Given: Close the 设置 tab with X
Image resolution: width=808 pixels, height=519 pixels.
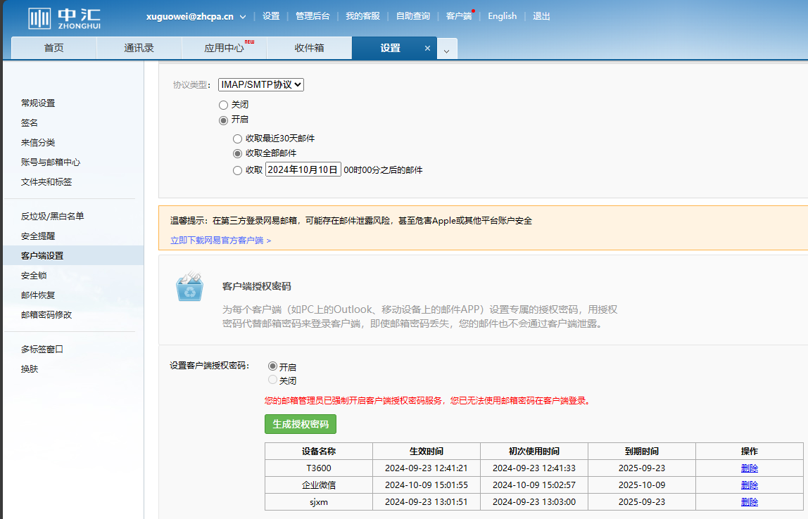Looking at the screenshot, I should click(427, 49).
